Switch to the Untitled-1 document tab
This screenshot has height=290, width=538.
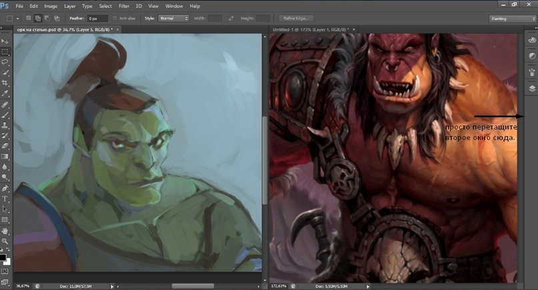point(311,30)
